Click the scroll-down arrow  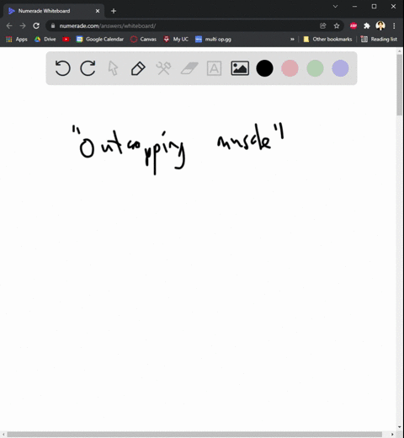pos(400,427)
